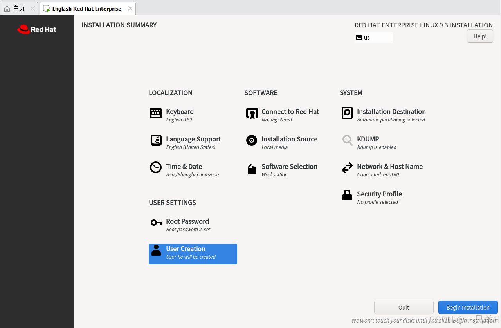Click 'Local media' status text
The image size is (501, 328).
[x=274, y=147]
